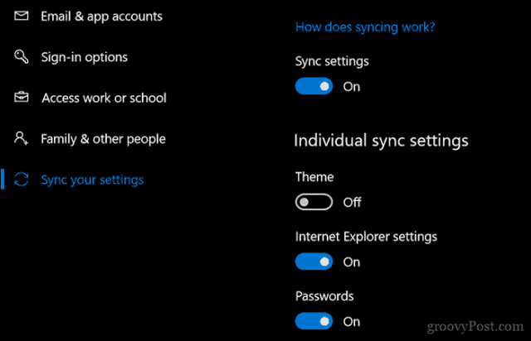531x341 pixels.
Task: Click the envelope icon for Email accounts
Action: tap(22, 16)
